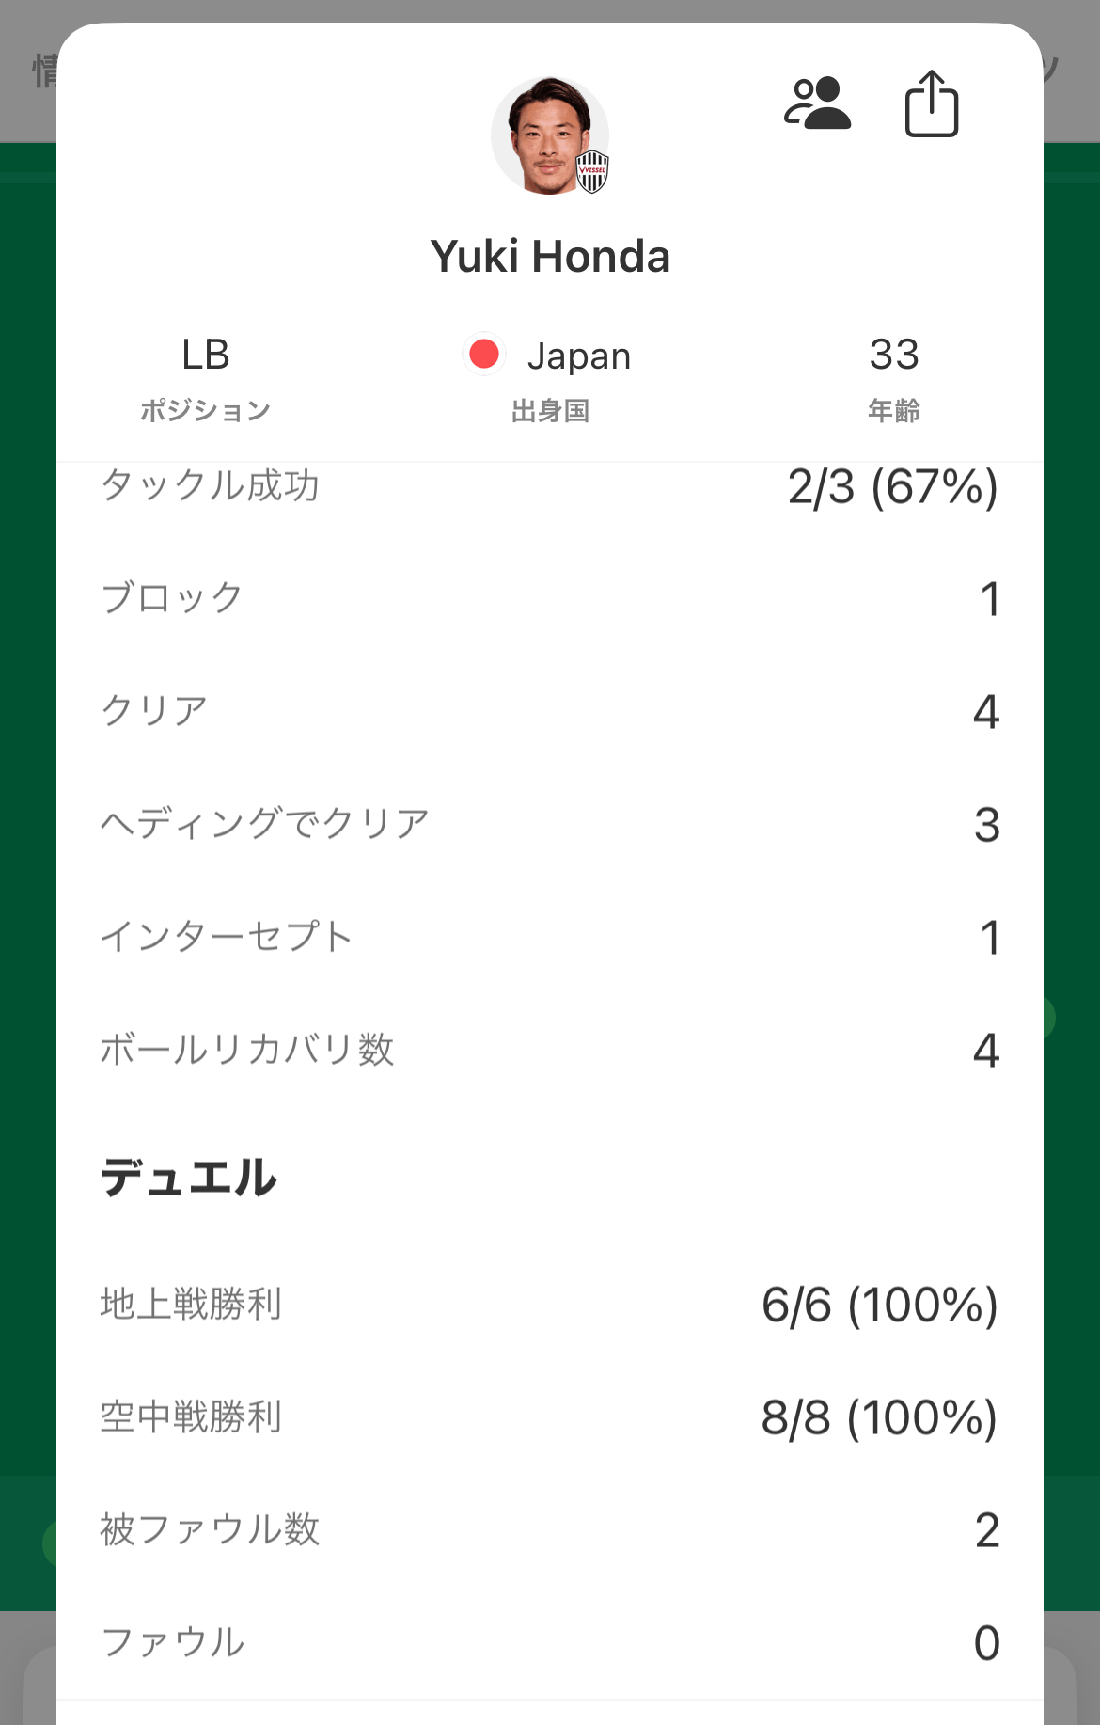1100x1725 pixels.
Task: Select the 地上戦勝利 stat row
Action: click(x=550, y=1305)
